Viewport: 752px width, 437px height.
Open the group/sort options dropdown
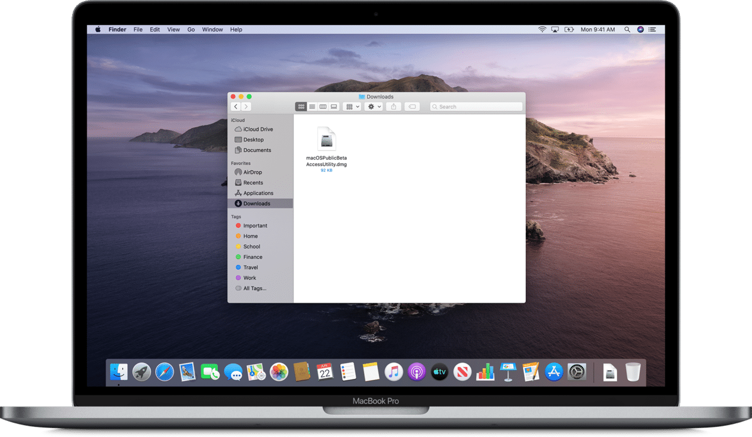click(x=352, y=106)
